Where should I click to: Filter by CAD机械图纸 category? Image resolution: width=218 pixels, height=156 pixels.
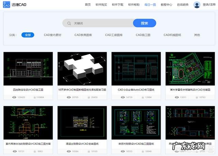172,35
